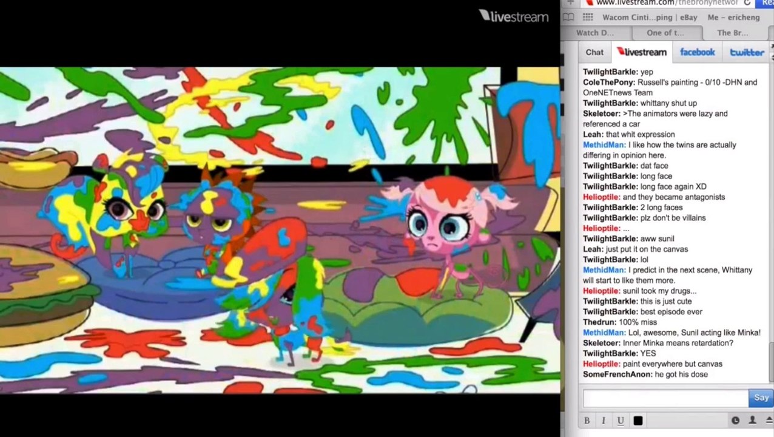The width and height of the screenshot is (774, 437).
Task: Click blue username 'MethidMan' on the twins message
Action: pyautogui.click(x=604, y=145)
